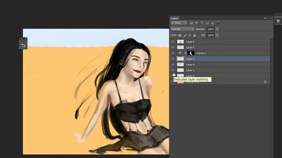Filter layers by pixel layers icon

click(191, 23)
